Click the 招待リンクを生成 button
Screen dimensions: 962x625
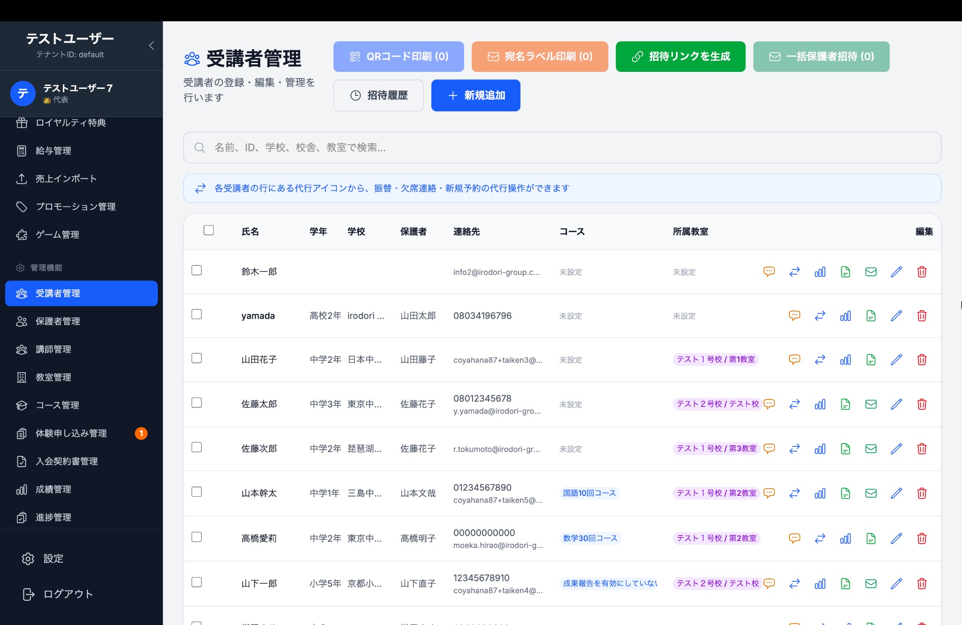tap(680, 56)
